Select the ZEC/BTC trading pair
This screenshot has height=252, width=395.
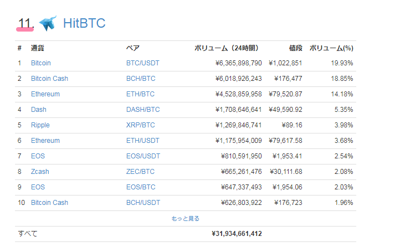coord(140,172)
